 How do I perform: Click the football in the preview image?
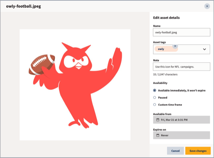pos(42,65)
